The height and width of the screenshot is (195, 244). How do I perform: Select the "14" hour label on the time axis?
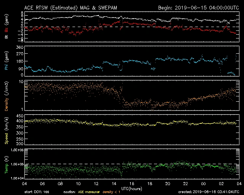coord(114,184)
